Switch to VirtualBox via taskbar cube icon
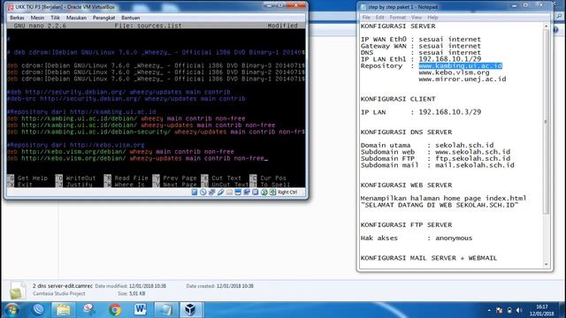 pos(191,310)
